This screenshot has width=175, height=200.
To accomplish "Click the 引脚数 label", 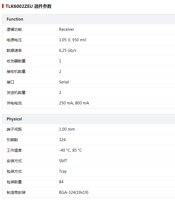I will [x=12, y=140].
